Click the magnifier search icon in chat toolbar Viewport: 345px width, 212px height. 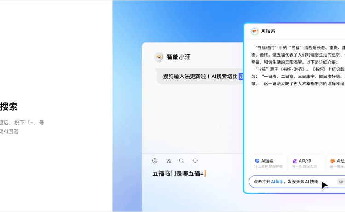pos(181,161)
